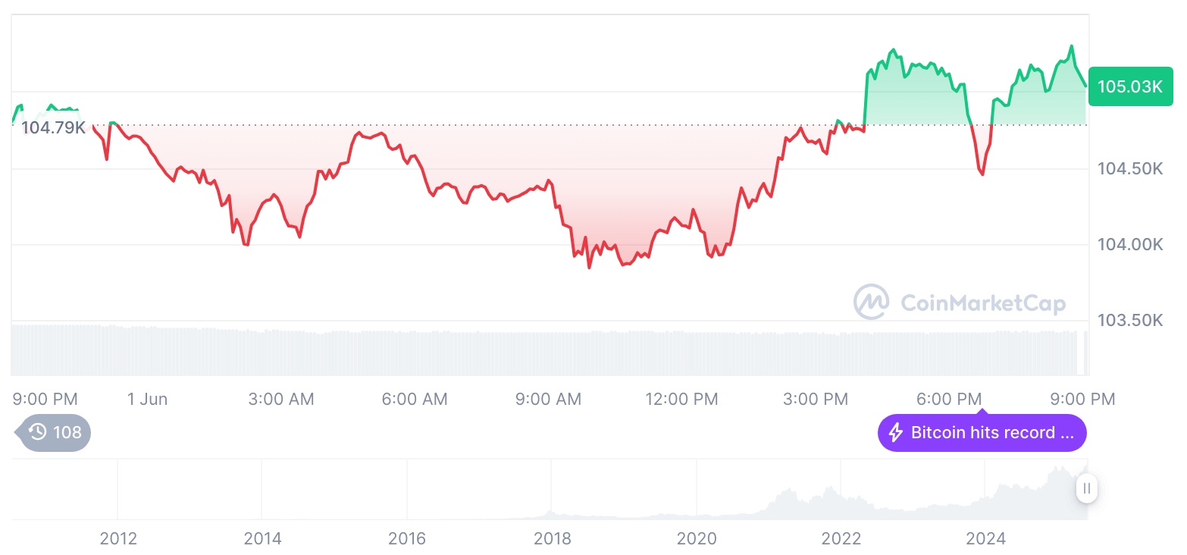This screenshot has width=1187, height=555.
Task: Select 2014 on the year navigator
Action: [x=262, y=538]
